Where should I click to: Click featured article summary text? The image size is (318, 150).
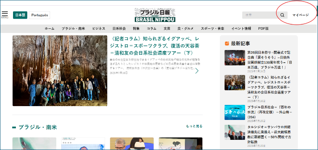pyautogui.click(x=155, y=64)
